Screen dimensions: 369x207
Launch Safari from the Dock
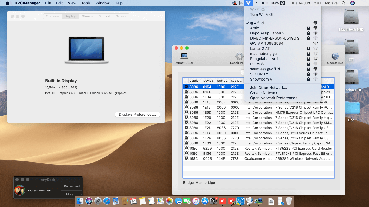pos(107,201)
